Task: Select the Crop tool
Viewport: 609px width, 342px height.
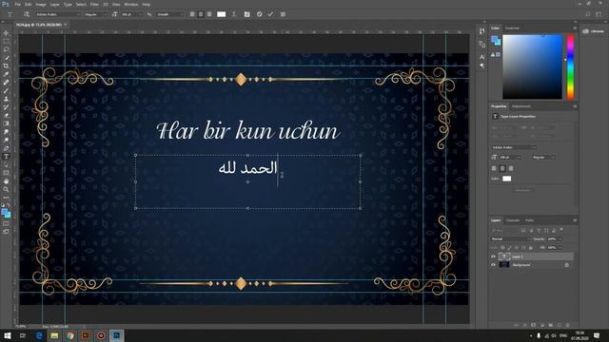Action: click(x=6, y=66)
